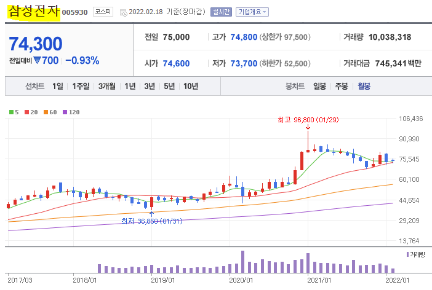Click the 코스피 market badge
The width and height of the screenshot is (432, 290).
coord(103,12)
